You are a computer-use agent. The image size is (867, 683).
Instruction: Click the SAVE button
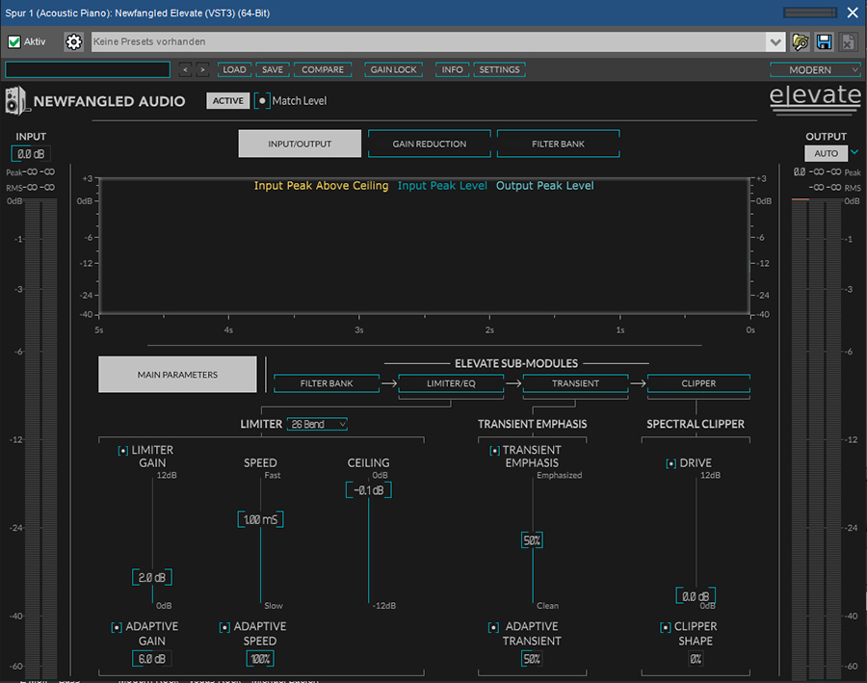tap(272, 69)
